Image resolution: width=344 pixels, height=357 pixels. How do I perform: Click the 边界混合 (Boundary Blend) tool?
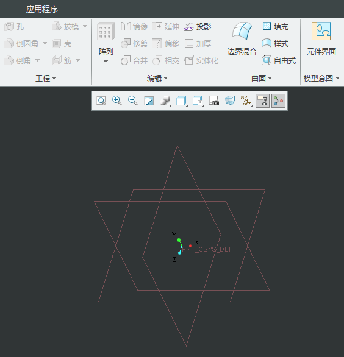[x=242, y=39]
